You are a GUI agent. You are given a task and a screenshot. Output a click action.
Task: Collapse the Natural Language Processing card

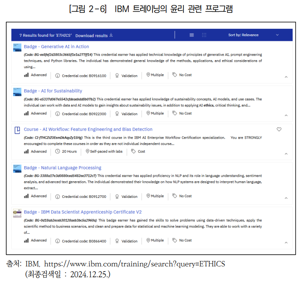click(286, 198)
